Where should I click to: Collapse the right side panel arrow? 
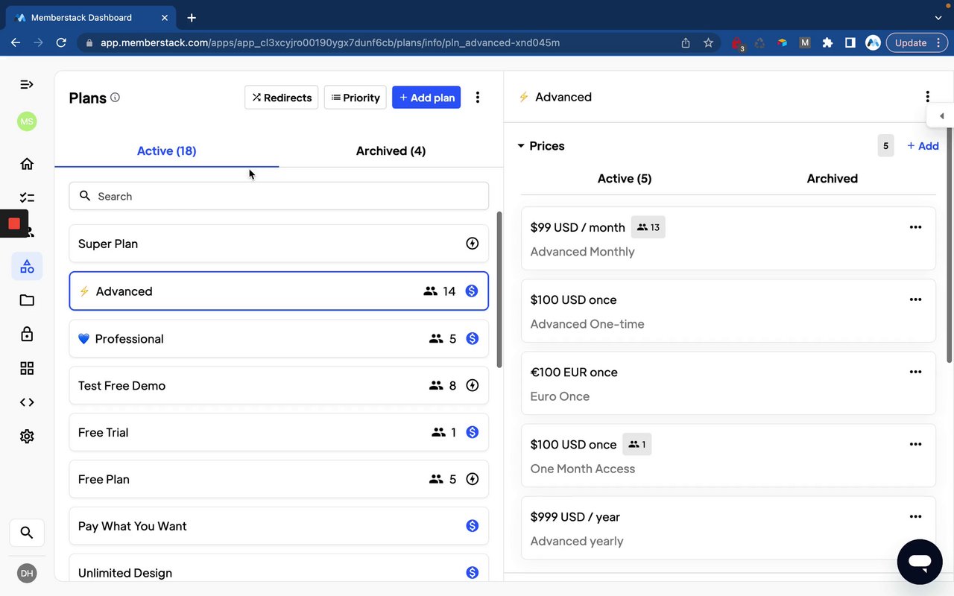pyautogui.click(x=941, y=116)
